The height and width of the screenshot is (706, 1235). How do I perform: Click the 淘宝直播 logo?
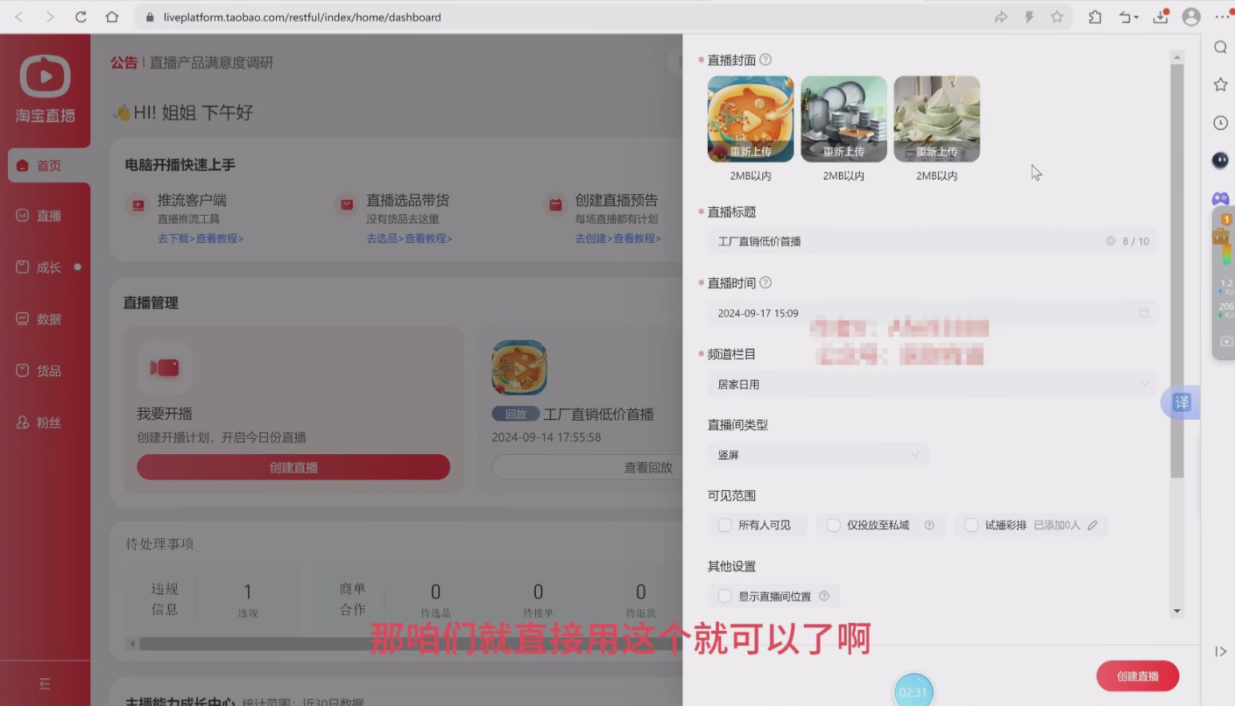pyautogui.click(x=45, y=88)
